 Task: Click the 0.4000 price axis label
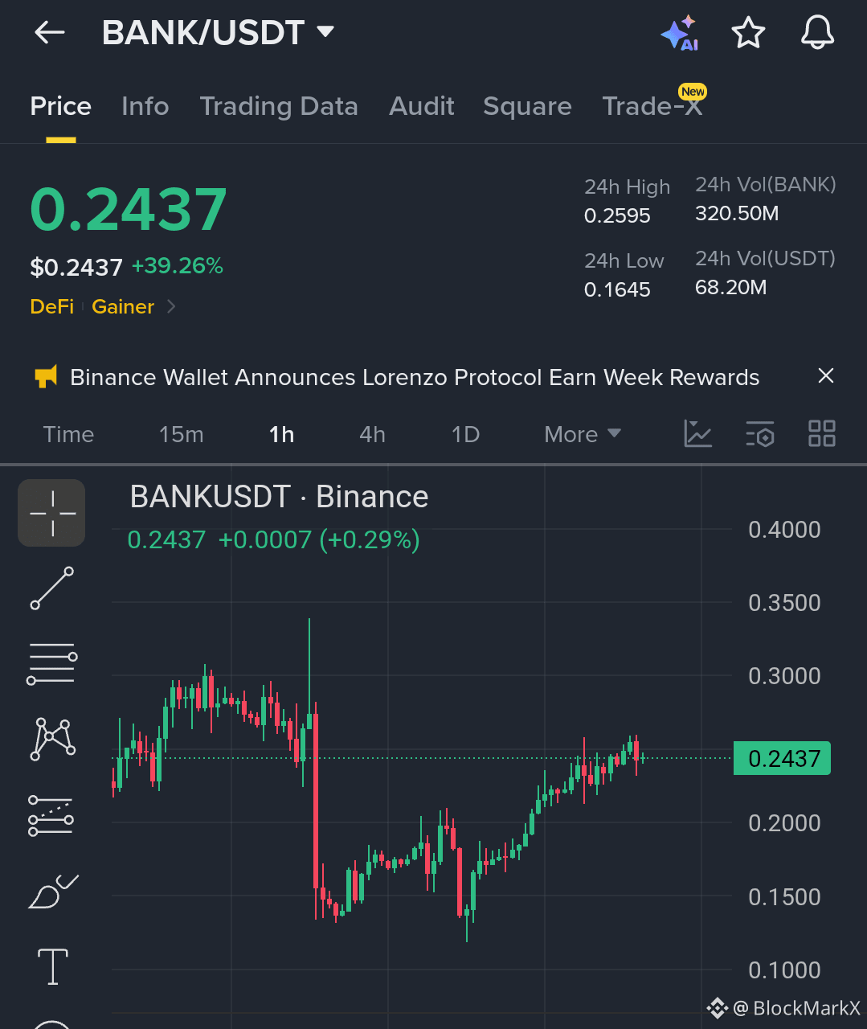pyautogui.click(x=784, y=530)
